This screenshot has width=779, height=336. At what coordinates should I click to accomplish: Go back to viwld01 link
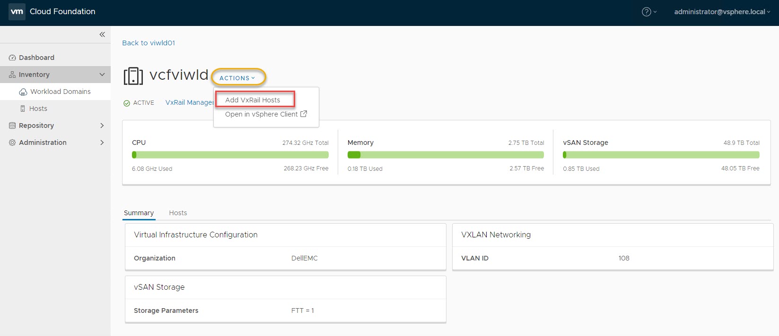[x=149, y=43]
